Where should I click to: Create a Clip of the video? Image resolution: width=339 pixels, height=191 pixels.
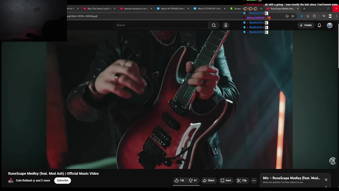coord(242,180)
